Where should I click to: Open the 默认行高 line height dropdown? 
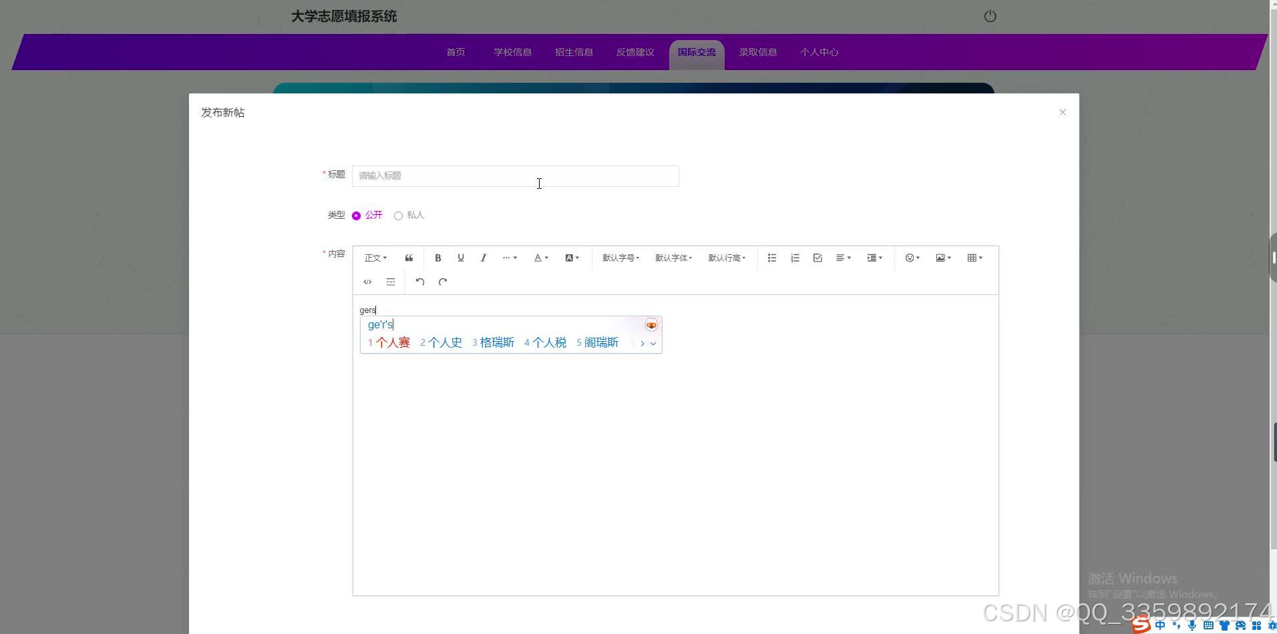[727, 258]
